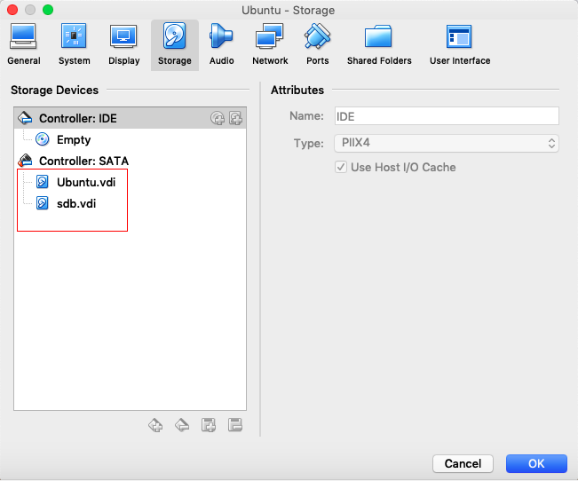578x481 pixels.
Task: Click the add hard disk icon on IDE controller
Action: click(x=236, y=118)
